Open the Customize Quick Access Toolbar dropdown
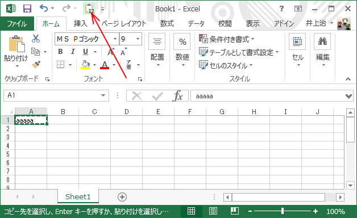The width and height of the screenshot is (357, 218). (x=103, y=9)
